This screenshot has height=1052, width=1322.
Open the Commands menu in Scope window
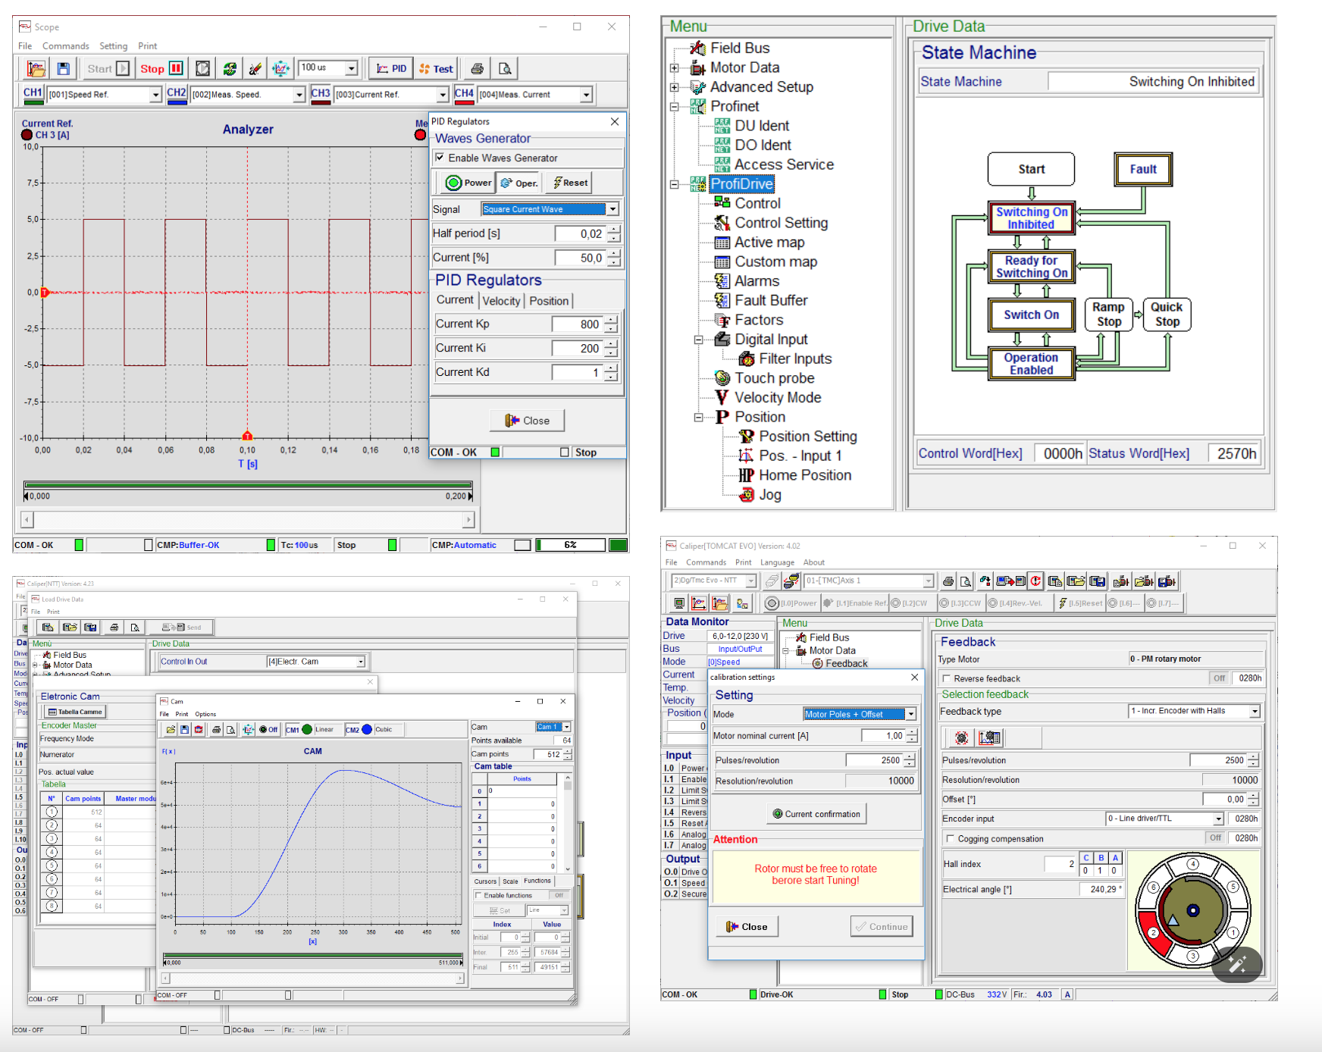pos(65,46)
